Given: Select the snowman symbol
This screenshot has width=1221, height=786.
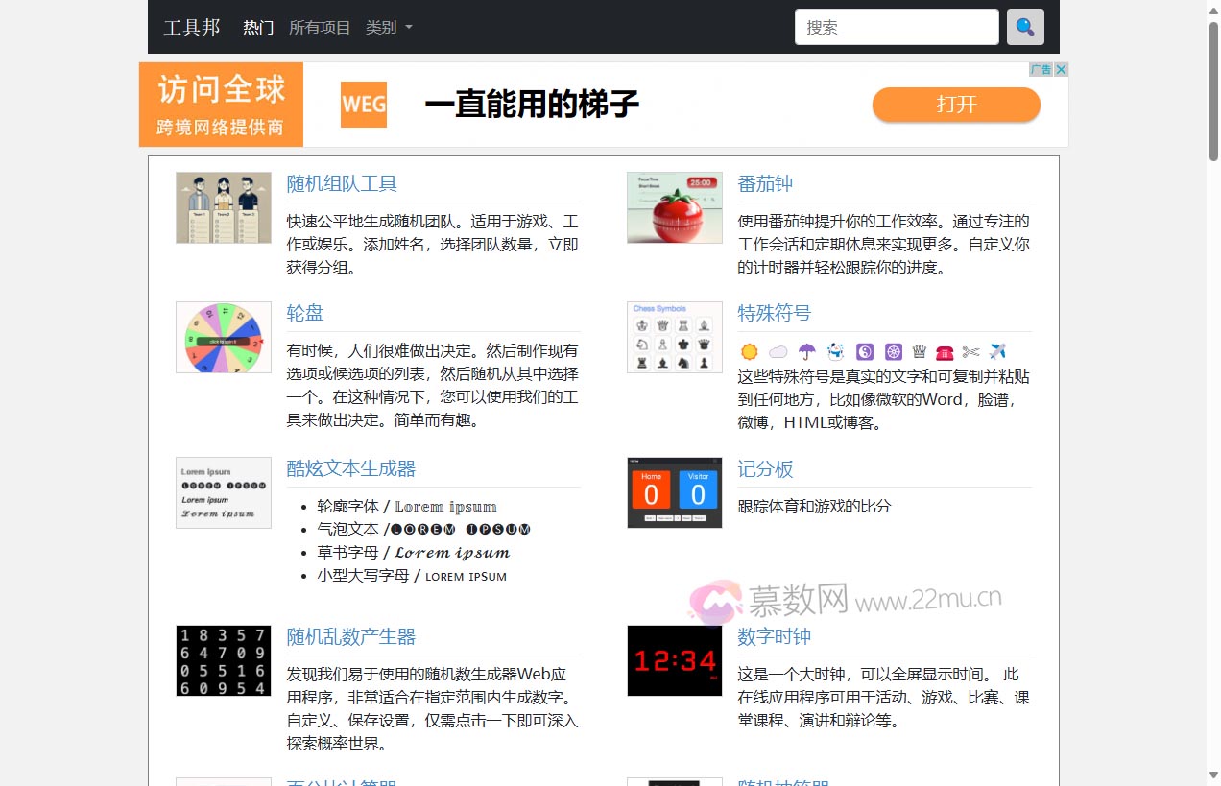Looking at the screenshot, I should [x=836, y=351].
